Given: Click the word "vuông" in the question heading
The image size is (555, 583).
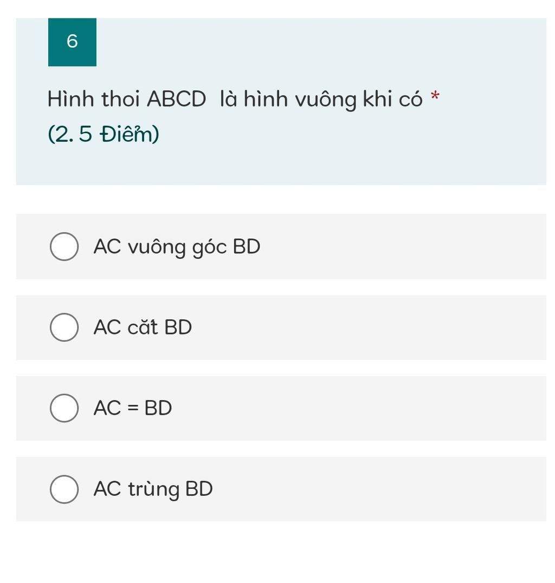Looking at the screenshot, I should [x=327, y=100].
